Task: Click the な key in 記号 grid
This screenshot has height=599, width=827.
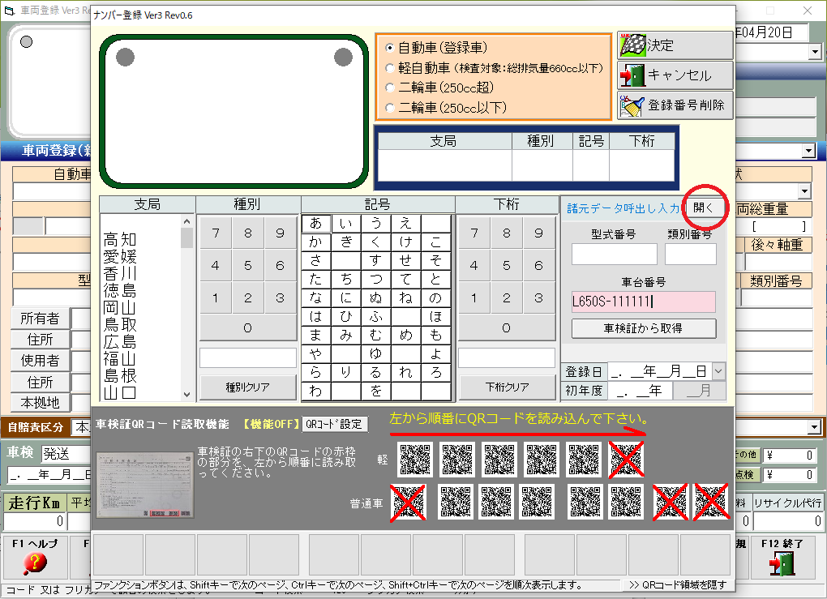Action: tap(316, 298)
